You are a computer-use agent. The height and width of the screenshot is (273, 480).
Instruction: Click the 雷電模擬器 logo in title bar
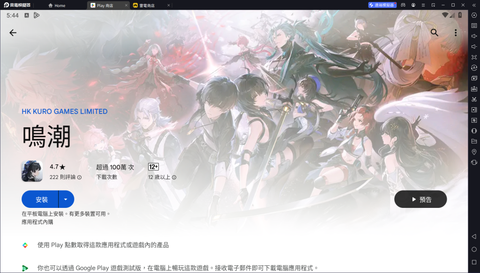(x=17, y=5)
